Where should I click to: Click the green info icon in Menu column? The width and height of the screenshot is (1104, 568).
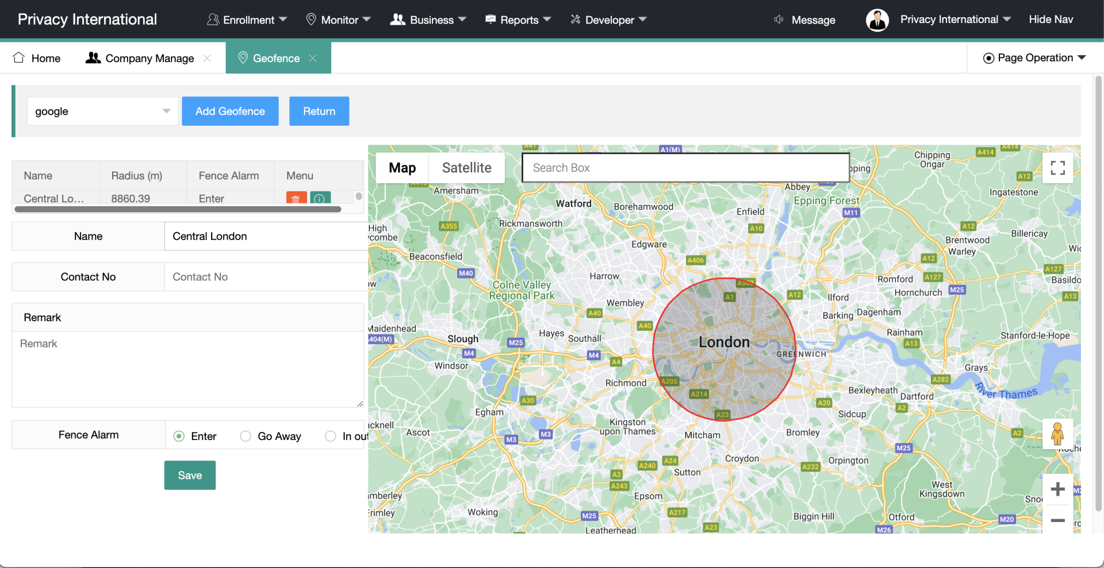[x=320, y=198]
